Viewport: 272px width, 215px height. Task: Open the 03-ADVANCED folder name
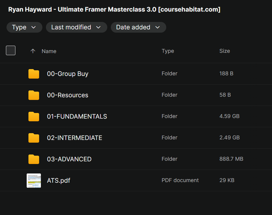(69, 159)
